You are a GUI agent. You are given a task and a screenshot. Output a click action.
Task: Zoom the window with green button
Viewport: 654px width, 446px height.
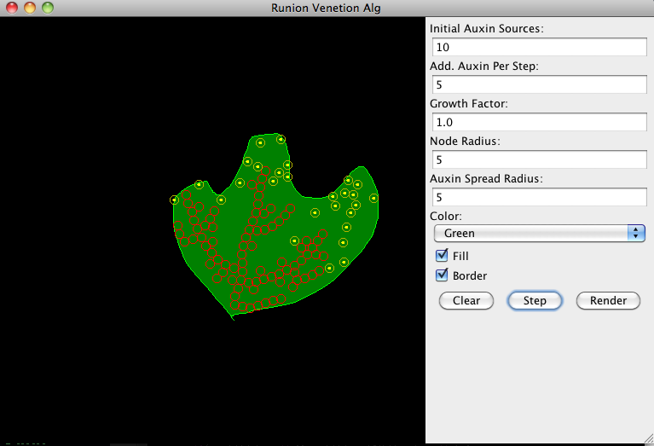[x=48, y=8]
